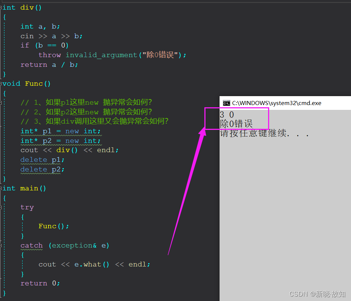
Task: Click the "try" keyword
Action: pyautogui.click(x=27, y=207)
